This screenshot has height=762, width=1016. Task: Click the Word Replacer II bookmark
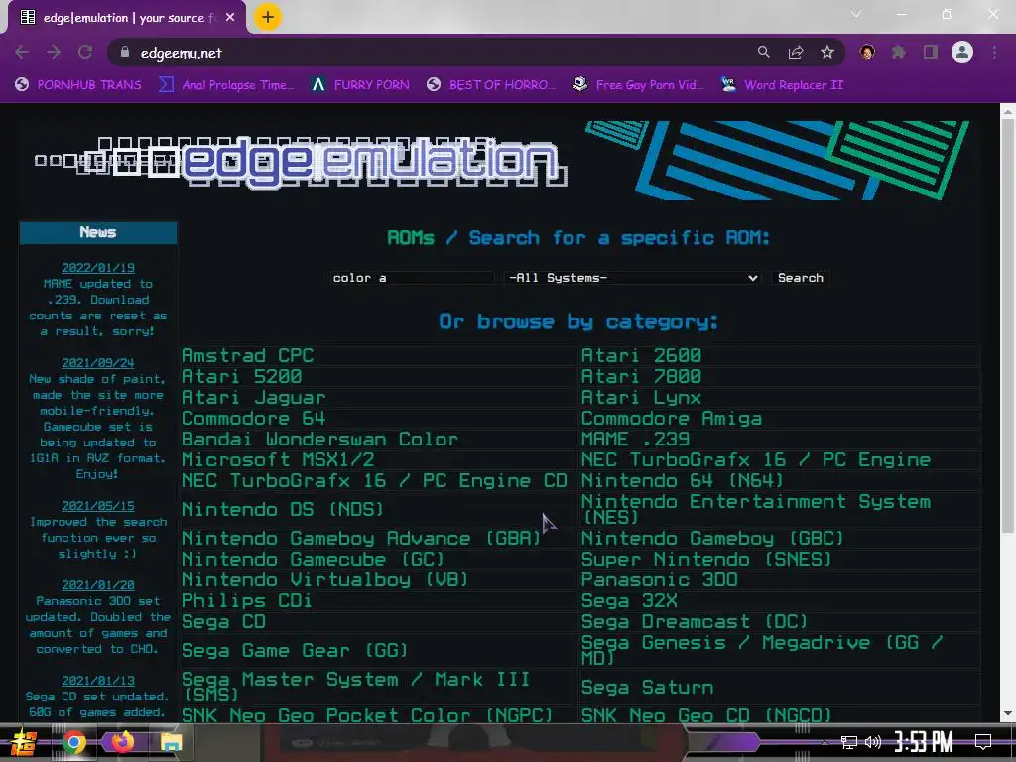pyautogui.click(x=782, y=85)
